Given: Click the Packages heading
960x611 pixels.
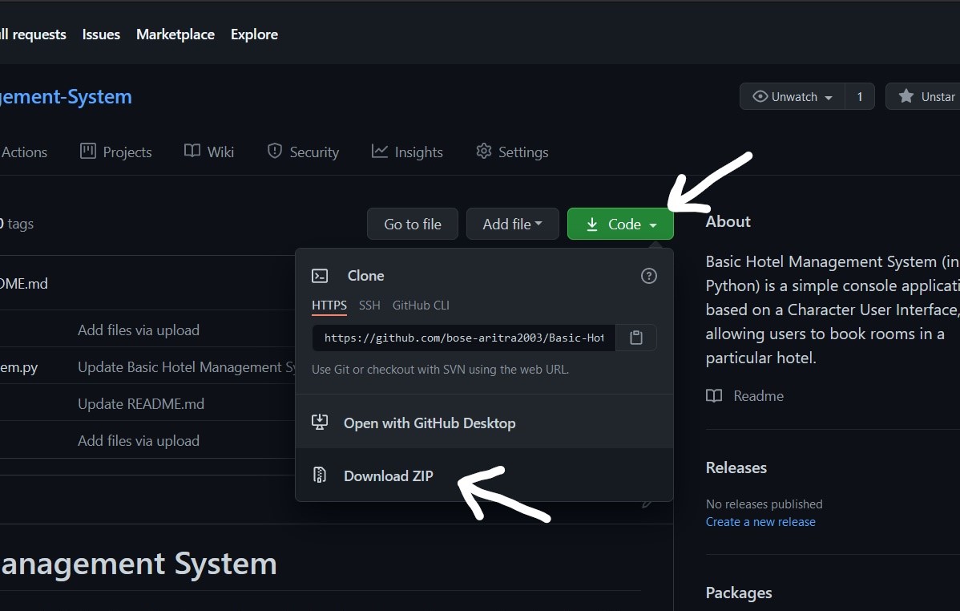Looking at the screenshot, I should (x=738, y=593).
